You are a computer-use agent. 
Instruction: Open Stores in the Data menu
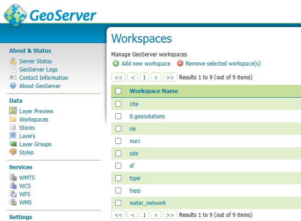point(27,128)
